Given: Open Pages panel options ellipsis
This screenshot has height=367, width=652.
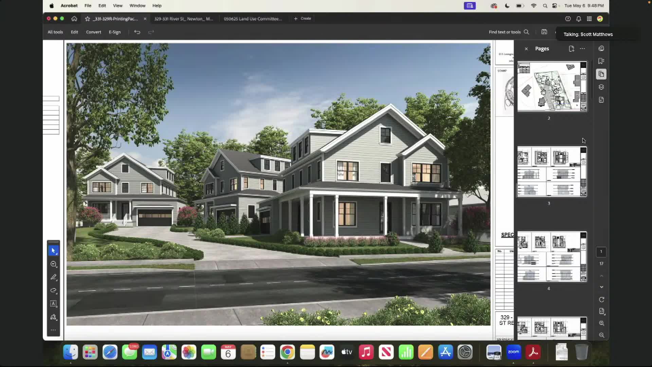Looking at the screenshot, I should (x=582, y=49).
